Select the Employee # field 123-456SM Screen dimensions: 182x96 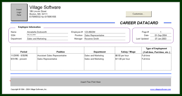point(105,32)
